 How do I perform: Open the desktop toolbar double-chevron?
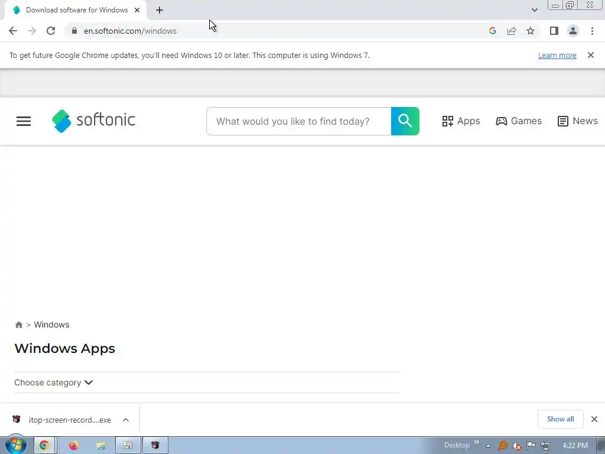click(477, 442)
